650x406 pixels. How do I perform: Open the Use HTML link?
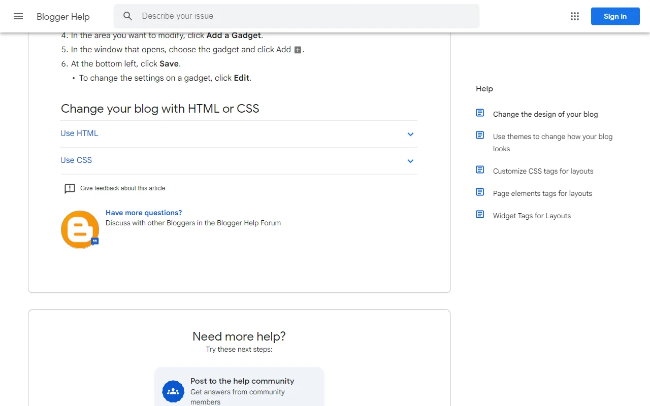pos(79,133)
